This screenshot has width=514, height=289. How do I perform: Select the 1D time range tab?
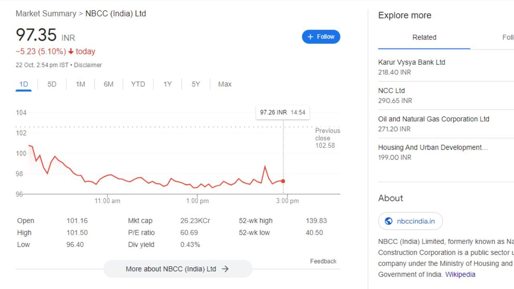[24, 84]
